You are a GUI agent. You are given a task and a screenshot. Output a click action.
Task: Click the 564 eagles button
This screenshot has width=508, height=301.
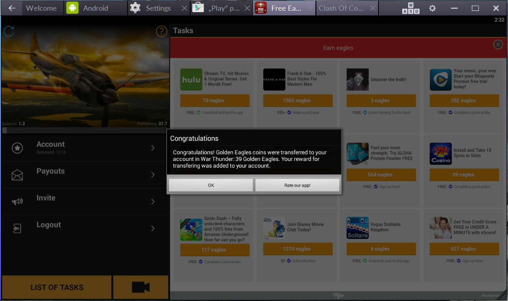[381, 175]
